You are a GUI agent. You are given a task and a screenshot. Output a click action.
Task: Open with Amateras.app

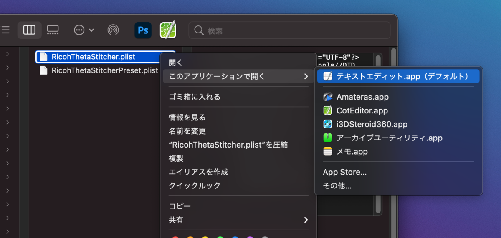[x=398, y=97]
